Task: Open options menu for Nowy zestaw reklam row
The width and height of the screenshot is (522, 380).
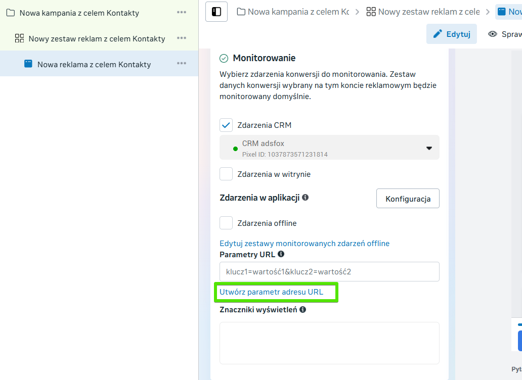Action: pyautogui.click(x=182, y=38)
